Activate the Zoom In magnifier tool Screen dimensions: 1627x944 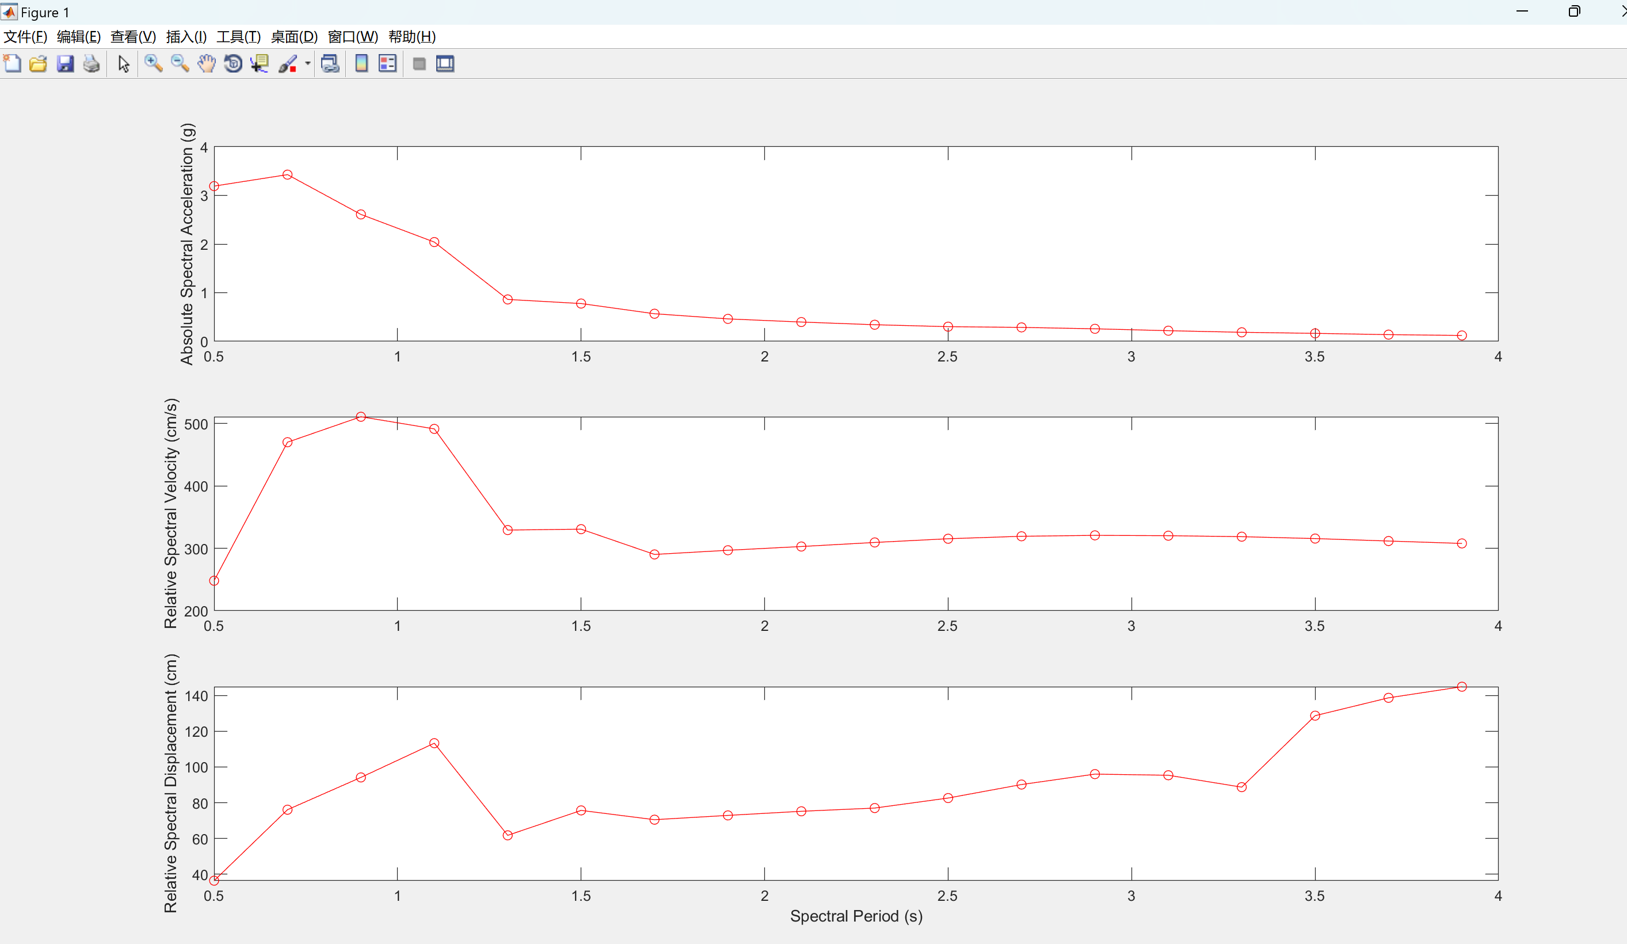pos(154,64)
